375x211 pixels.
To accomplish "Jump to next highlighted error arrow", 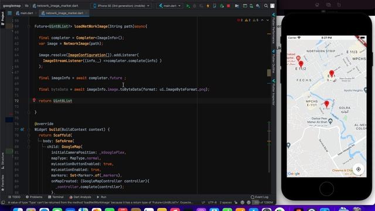I will (268, 21).
